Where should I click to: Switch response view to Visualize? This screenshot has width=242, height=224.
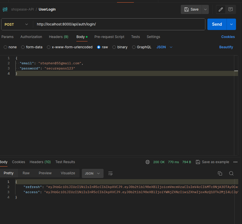[68, 173]
